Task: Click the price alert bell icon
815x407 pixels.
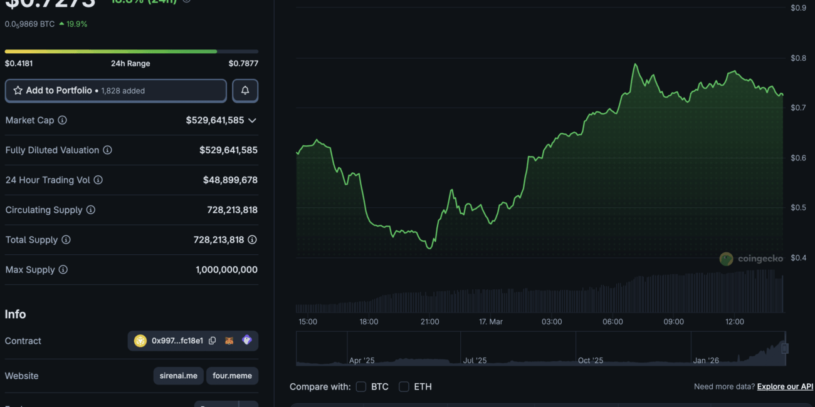Action: click(245, 91)
